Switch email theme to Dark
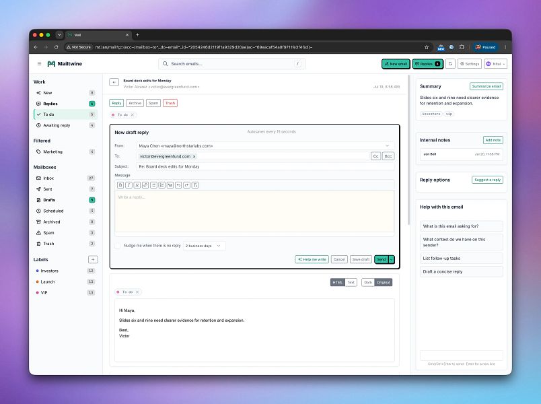The image size is (541, 404). [x=368, y=282]
